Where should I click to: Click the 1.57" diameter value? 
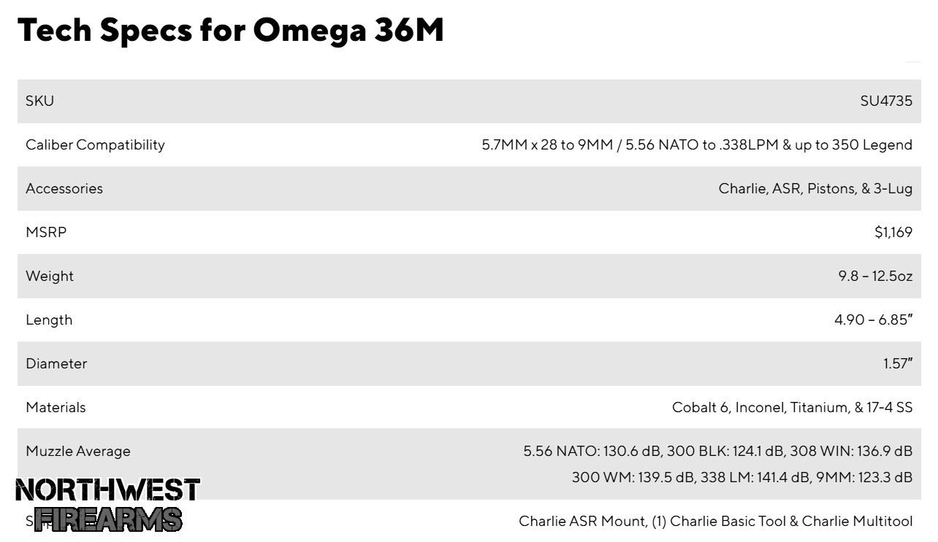(898, 363)
